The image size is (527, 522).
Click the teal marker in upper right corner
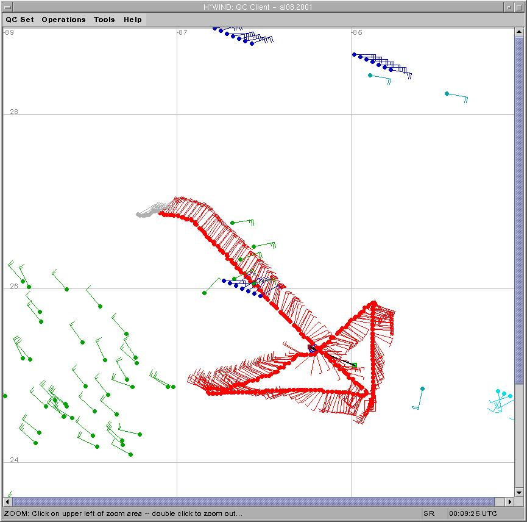coord(447,93)
